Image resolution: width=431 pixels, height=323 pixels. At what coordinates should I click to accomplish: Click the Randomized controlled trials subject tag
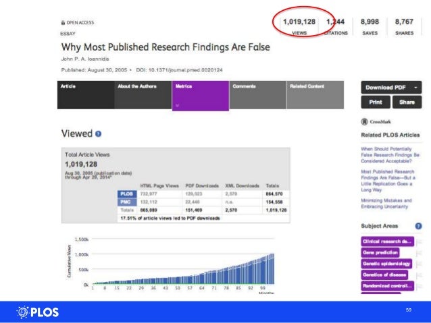[x=387, y=286]
